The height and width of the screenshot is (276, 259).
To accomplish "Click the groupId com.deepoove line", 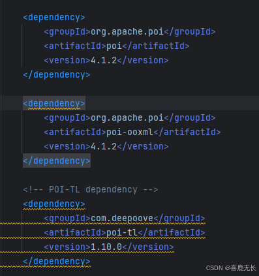I will point(125,219).
